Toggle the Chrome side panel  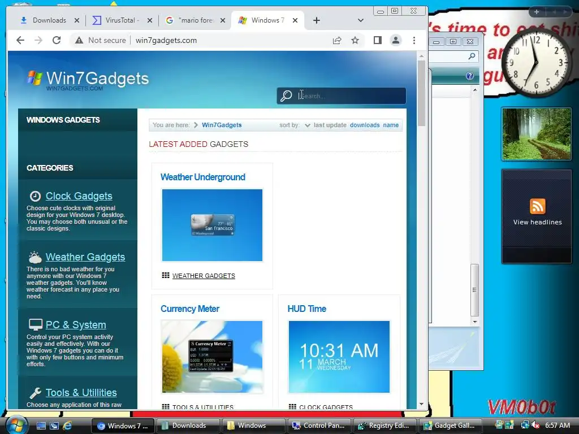pyautogui.click(x=377, y=40)
